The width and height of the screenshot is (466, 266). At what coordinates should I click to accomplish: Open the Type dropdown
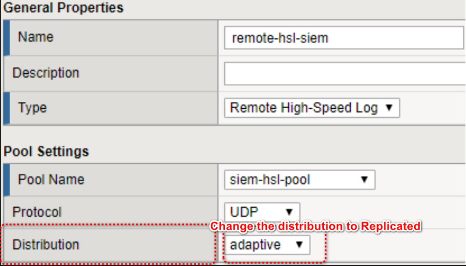point(312,108)
